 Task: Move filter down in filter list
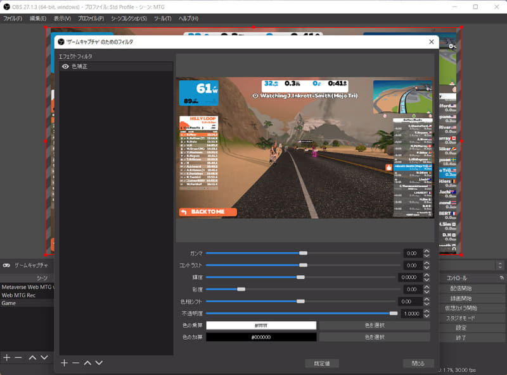click(99, 363)
